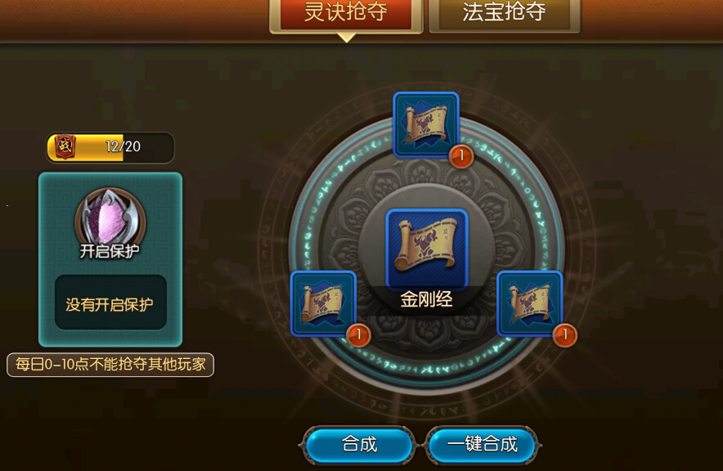Click the 一键合成 button
The width and height of the screenshot is (723, 471).
482,445
